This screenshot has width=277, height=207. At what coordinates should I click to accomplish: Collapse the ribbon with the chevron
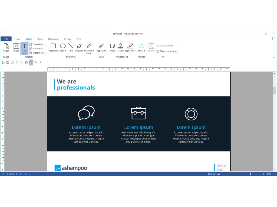tap(274, 57)
